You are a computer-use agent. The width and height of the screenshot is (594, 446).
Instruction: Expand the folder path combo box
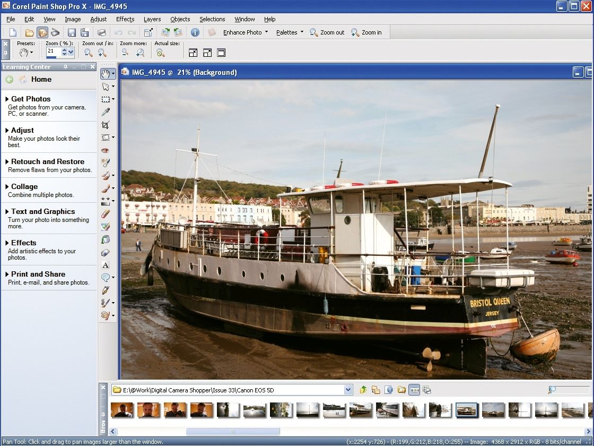click(x=349, y=389)
